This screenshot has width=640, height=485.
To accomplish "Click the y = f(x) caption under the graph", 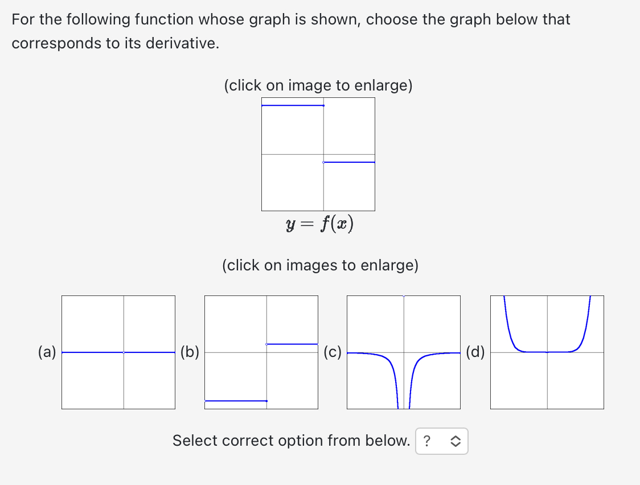I will [319, 223].
